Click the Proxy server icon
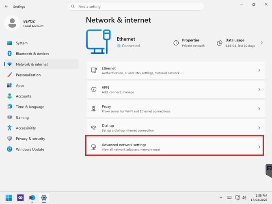Screen dimensions: 272x204 pyautogui.click(x=94, y=109)
